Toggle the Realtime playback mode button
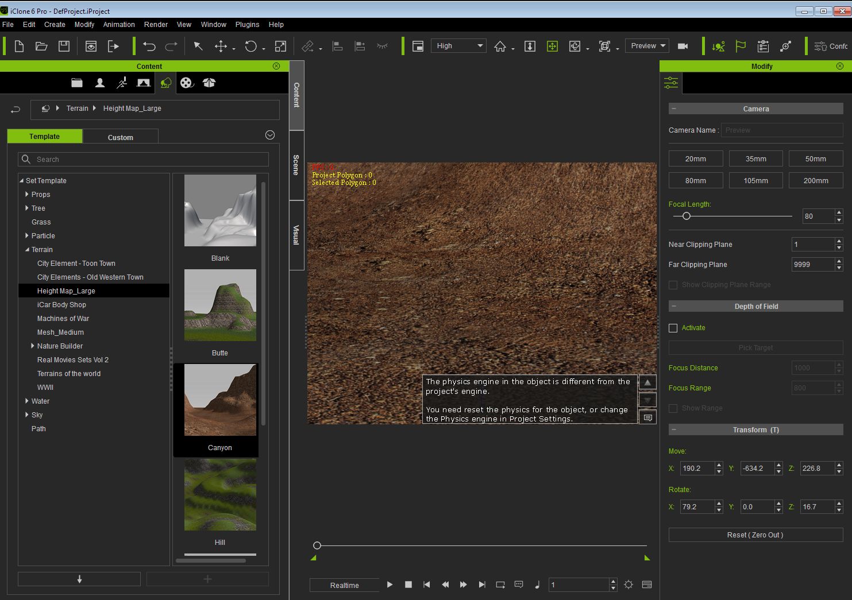 coord(344,585)
